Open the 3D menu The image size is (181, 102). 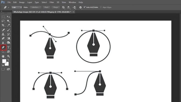(x=58, y=2)
